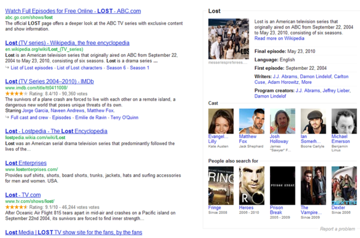The width and height of the screenshot is (360, 238).
Task: Click J.J. Abrams in Program creators row
Action: coord(308,91)
